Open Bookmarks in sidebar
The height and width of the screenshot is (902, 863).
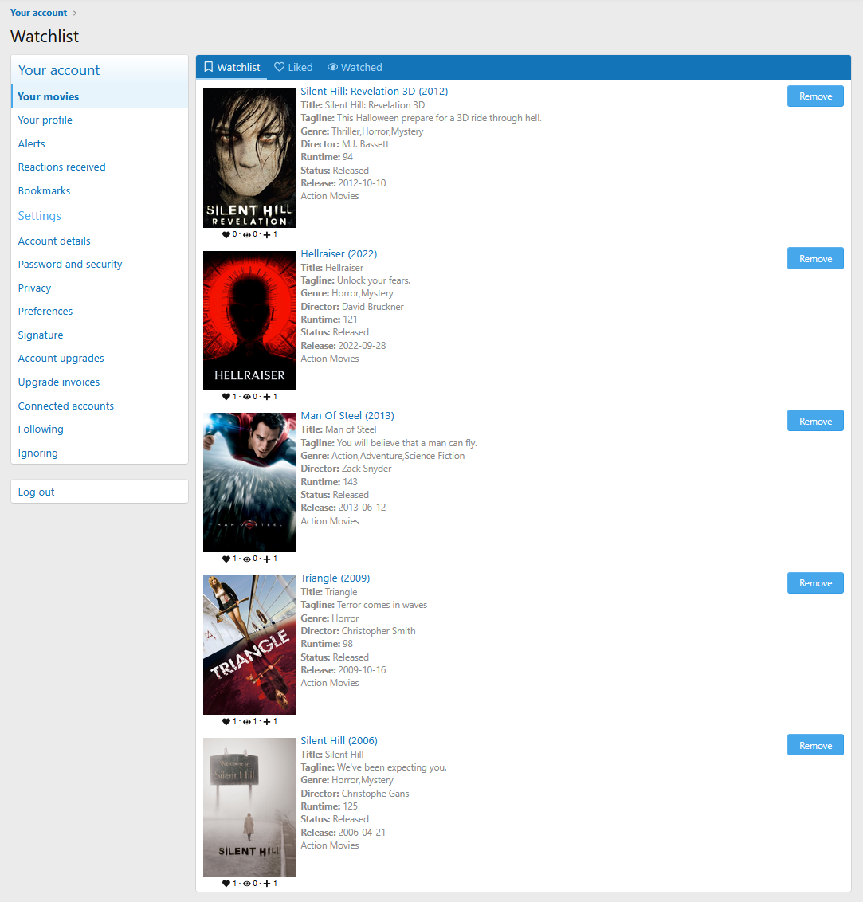point(100,190)
